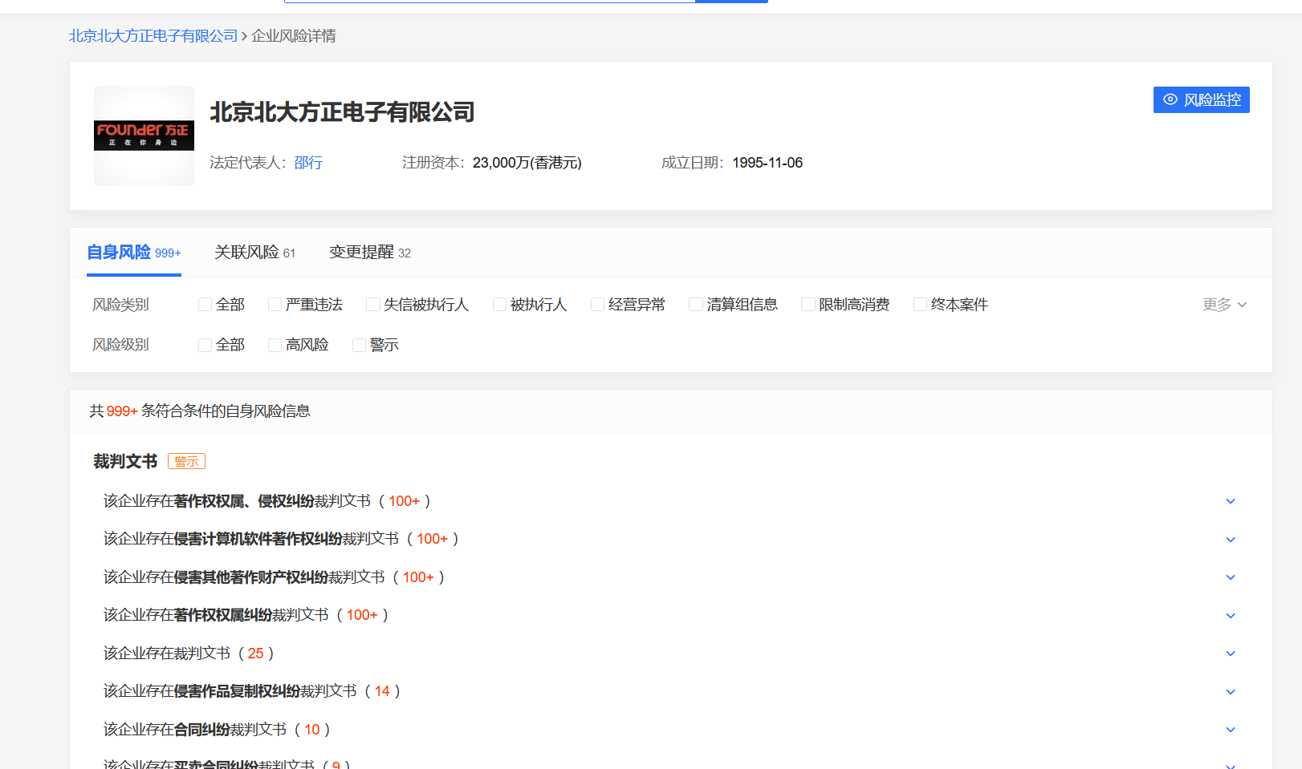The image size is (1302, 769).
Task: Check the 清算组信息 filter
Action: pyautogui.click(x=696, y=305)
